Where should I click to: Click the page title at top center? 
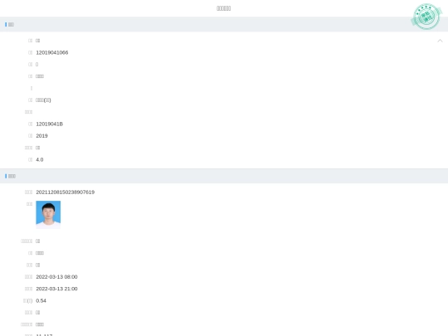[x=224, y=8]
